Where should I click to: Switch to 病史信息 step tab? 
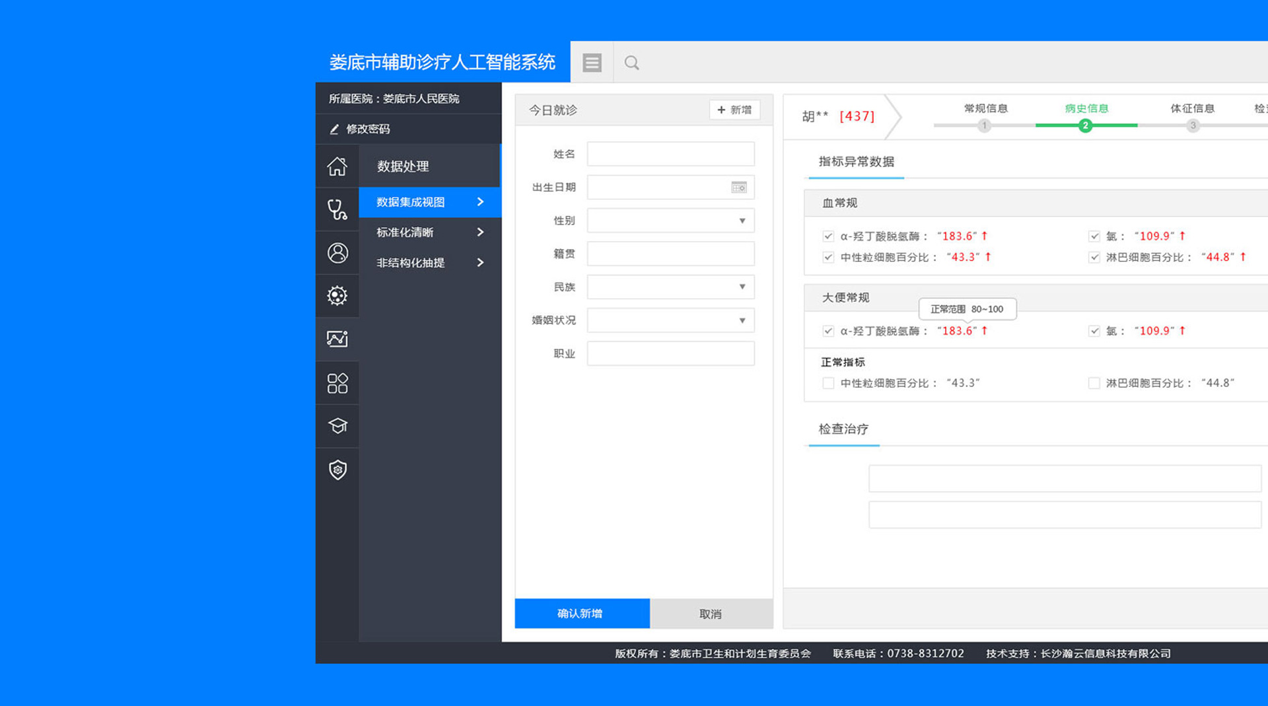click(x=1086, y=108)
